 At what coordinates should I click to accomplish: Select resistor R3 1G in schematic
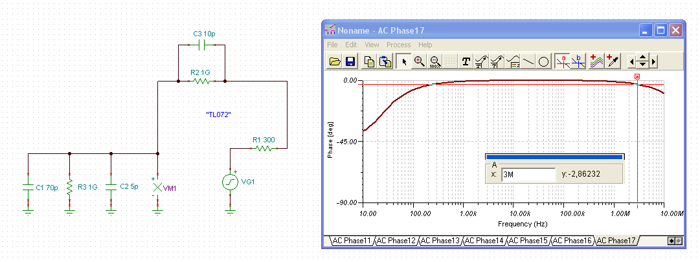69,188
